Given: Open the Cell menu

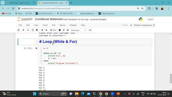Looking at the screenshot, I should [53, 25].
